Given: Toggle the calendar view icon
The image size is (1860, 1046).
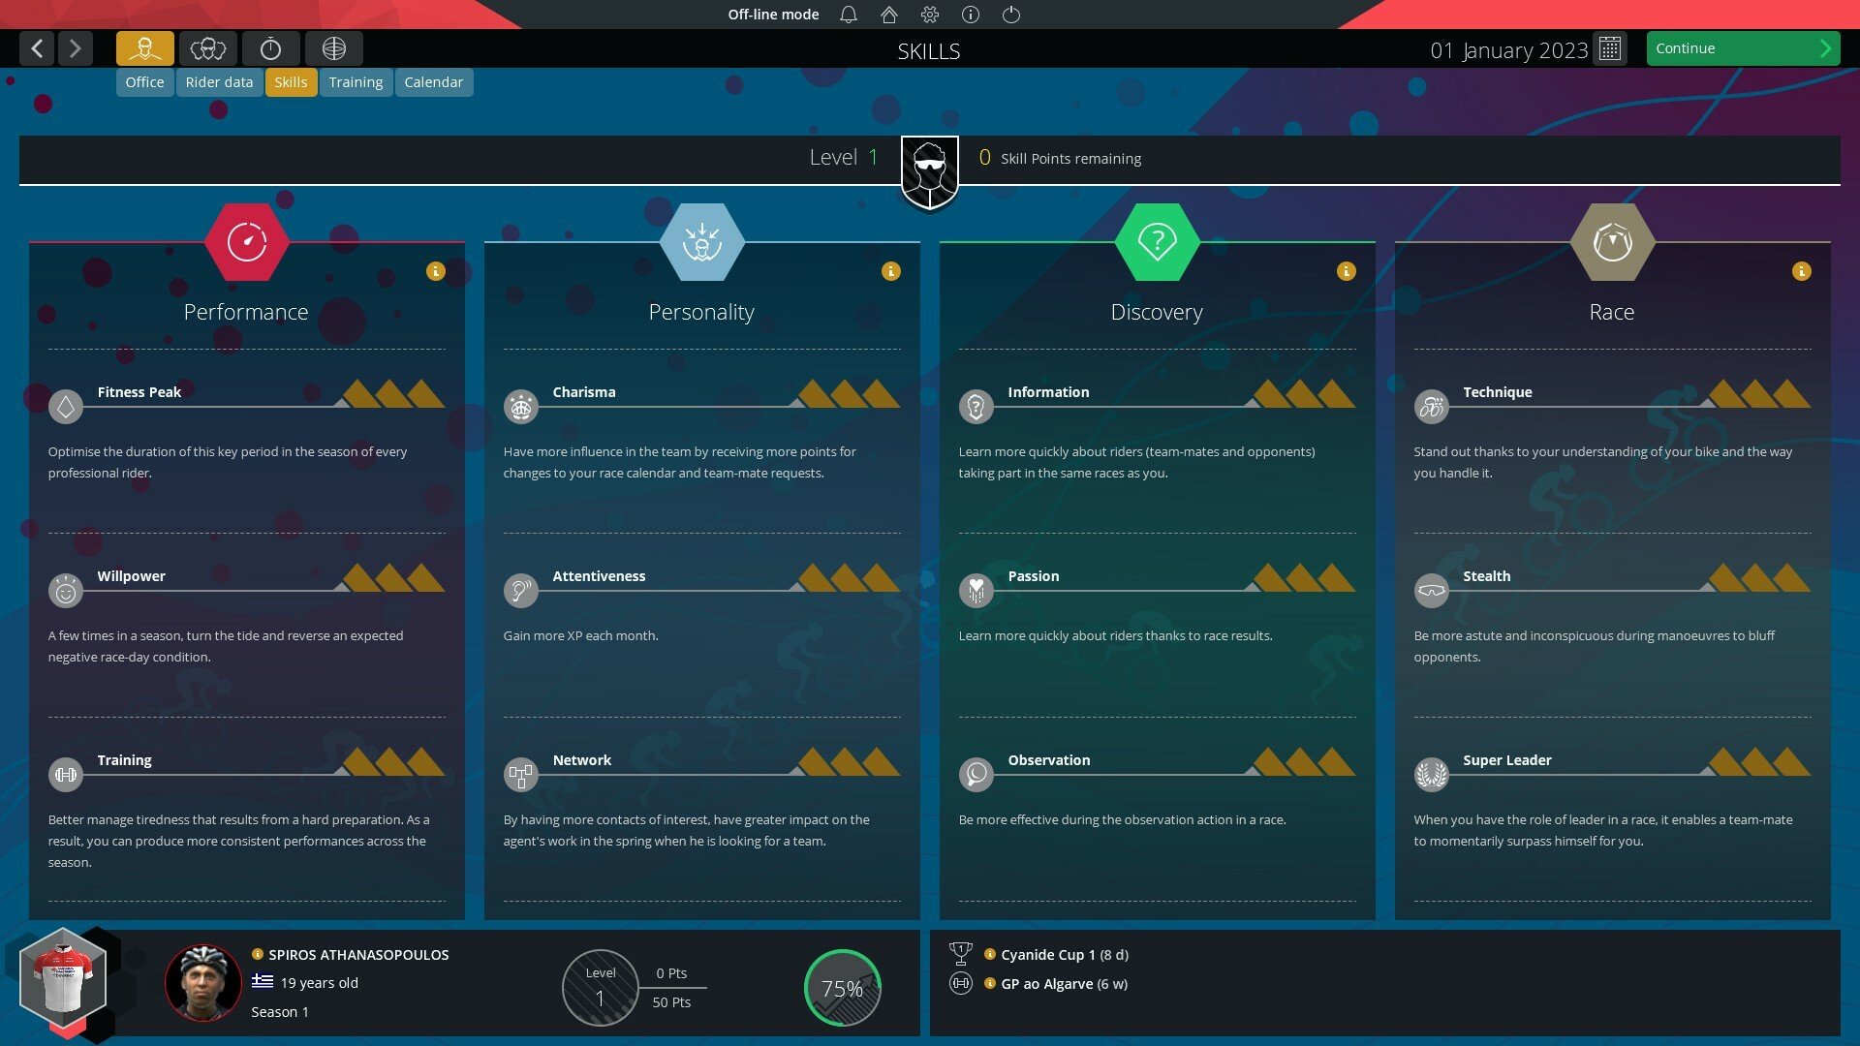Looking at the screenshot, I should 1613,48.
